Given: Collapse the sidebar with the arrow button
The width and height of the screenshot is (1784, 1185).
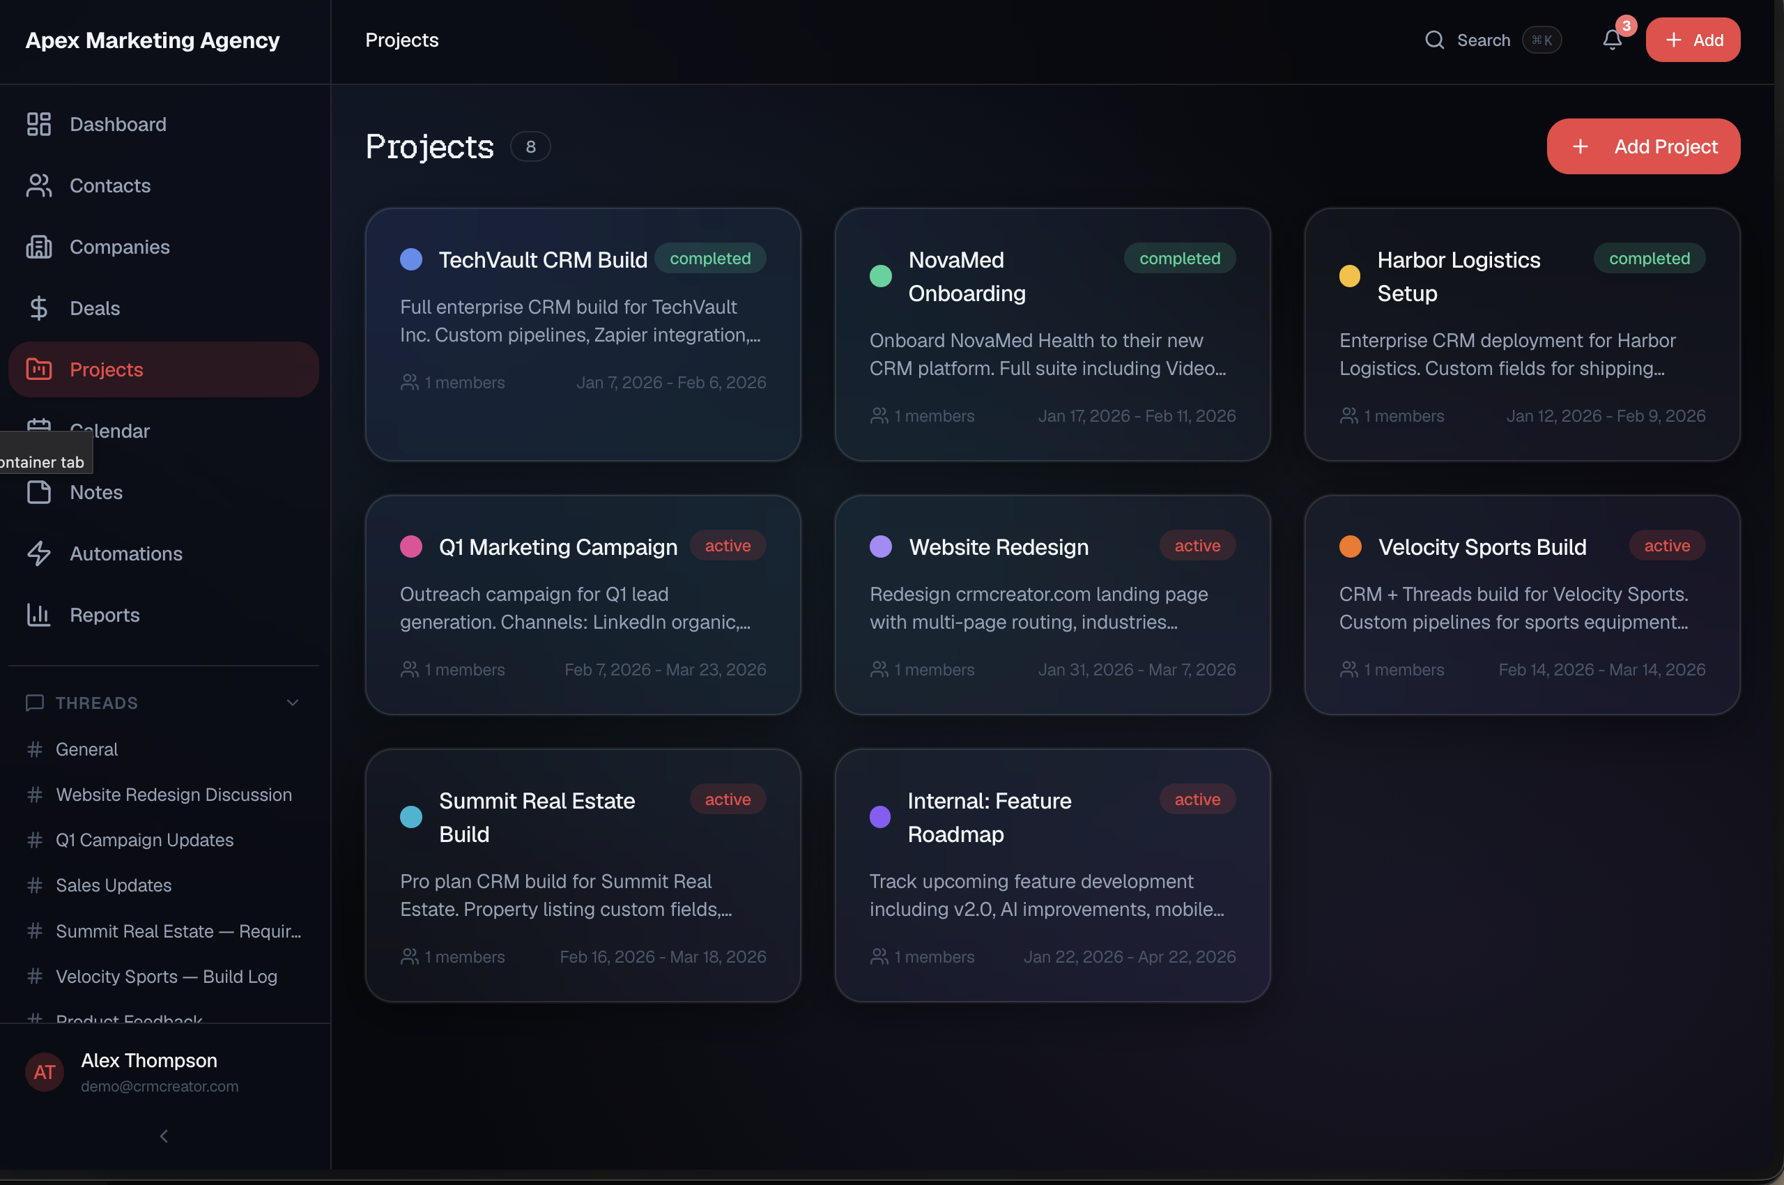Looking at the screenshot, I should [162, 1135].
